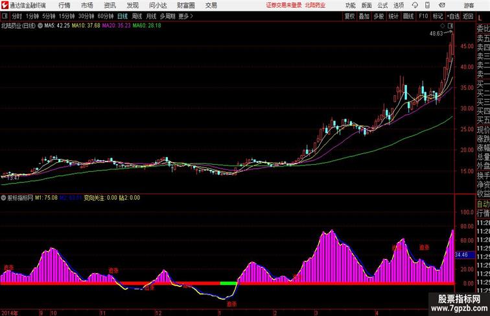Image resolution: width=490 pixels, height=316 pixels.
Task: Open F10 company info
Action: click(423, 16)
